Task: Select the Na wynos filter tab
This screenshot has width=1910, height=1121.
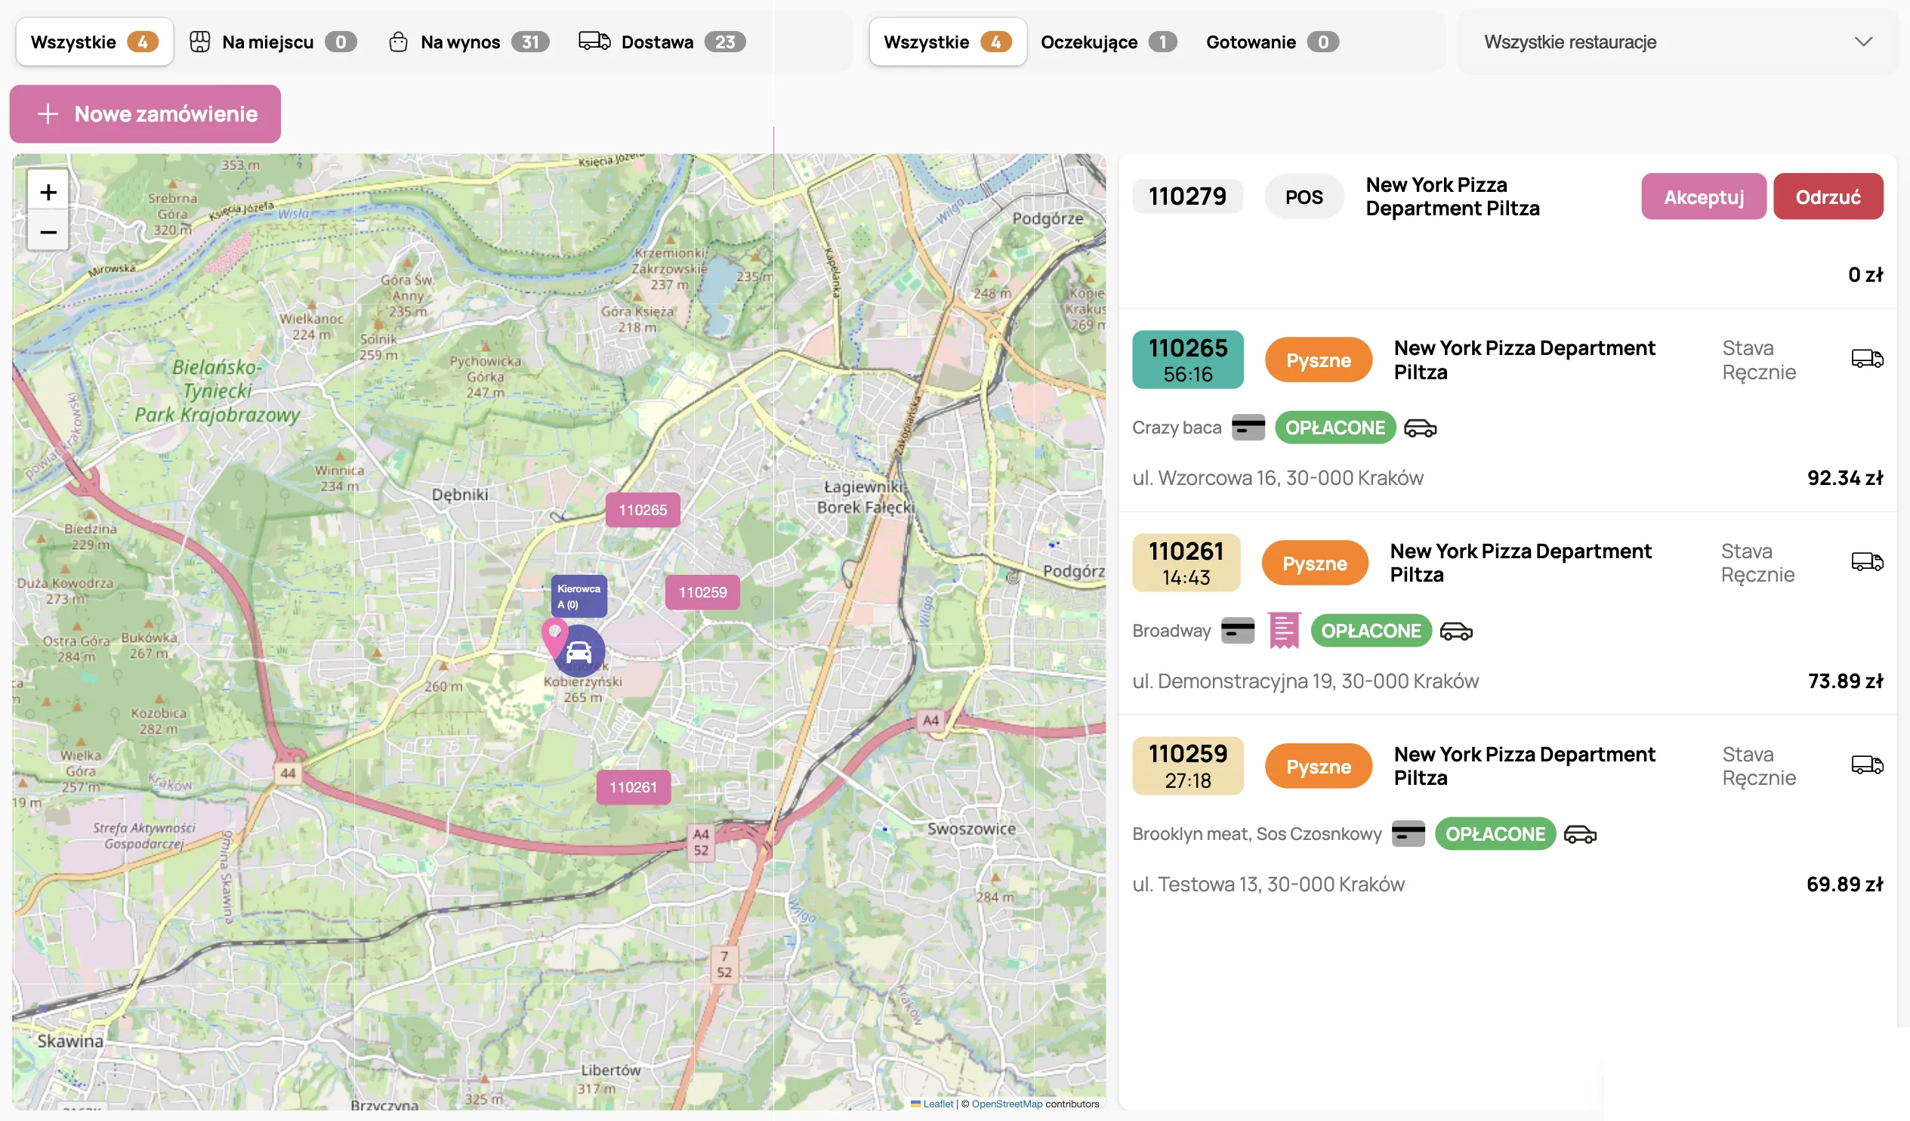Action: tap(469, 42)
